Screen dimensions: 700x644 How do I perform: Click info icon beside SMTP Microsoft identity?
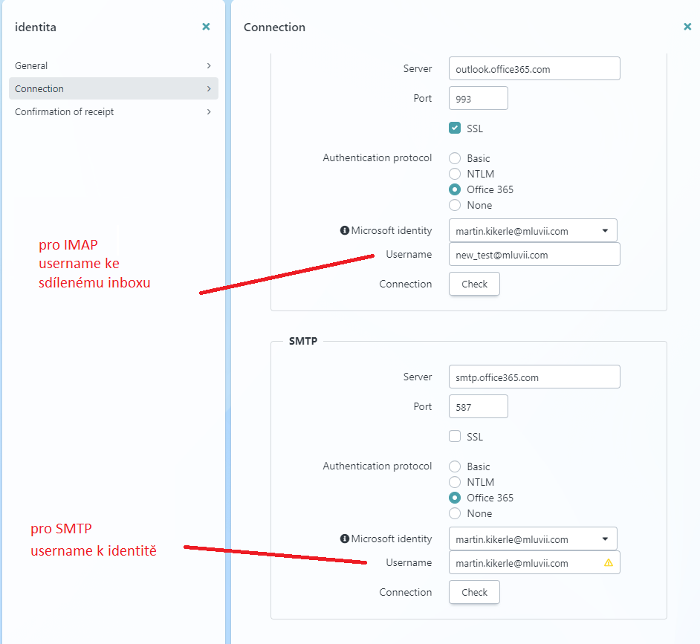[x=344, y=539]
